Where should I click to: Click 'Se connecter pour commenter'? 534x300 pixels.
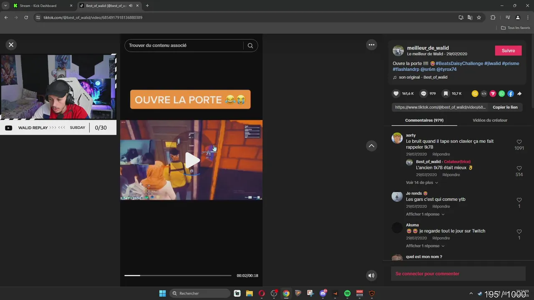point(427,274)
